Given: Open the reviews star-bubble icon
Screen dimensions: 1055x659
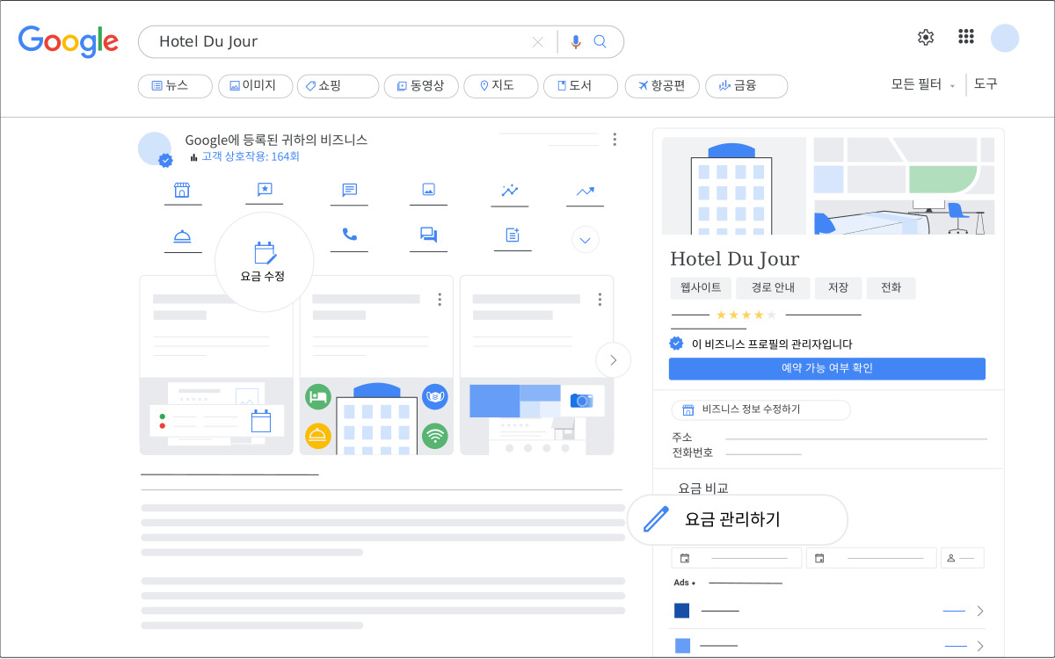Looking at the screenshot, I should pyautogui.click(x=265, y=190).
